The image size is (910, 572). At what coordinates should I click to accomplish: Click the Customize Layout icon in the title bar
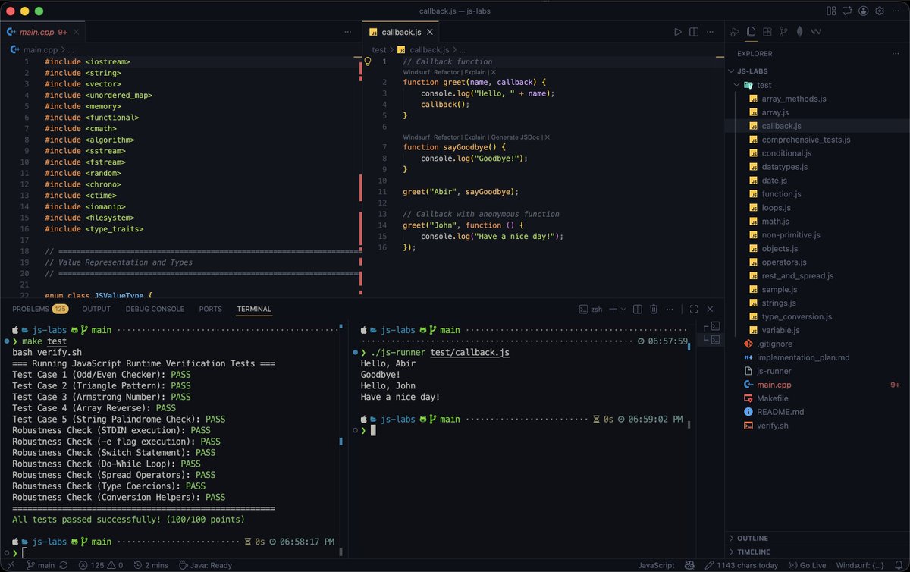(x=830, y=11)
